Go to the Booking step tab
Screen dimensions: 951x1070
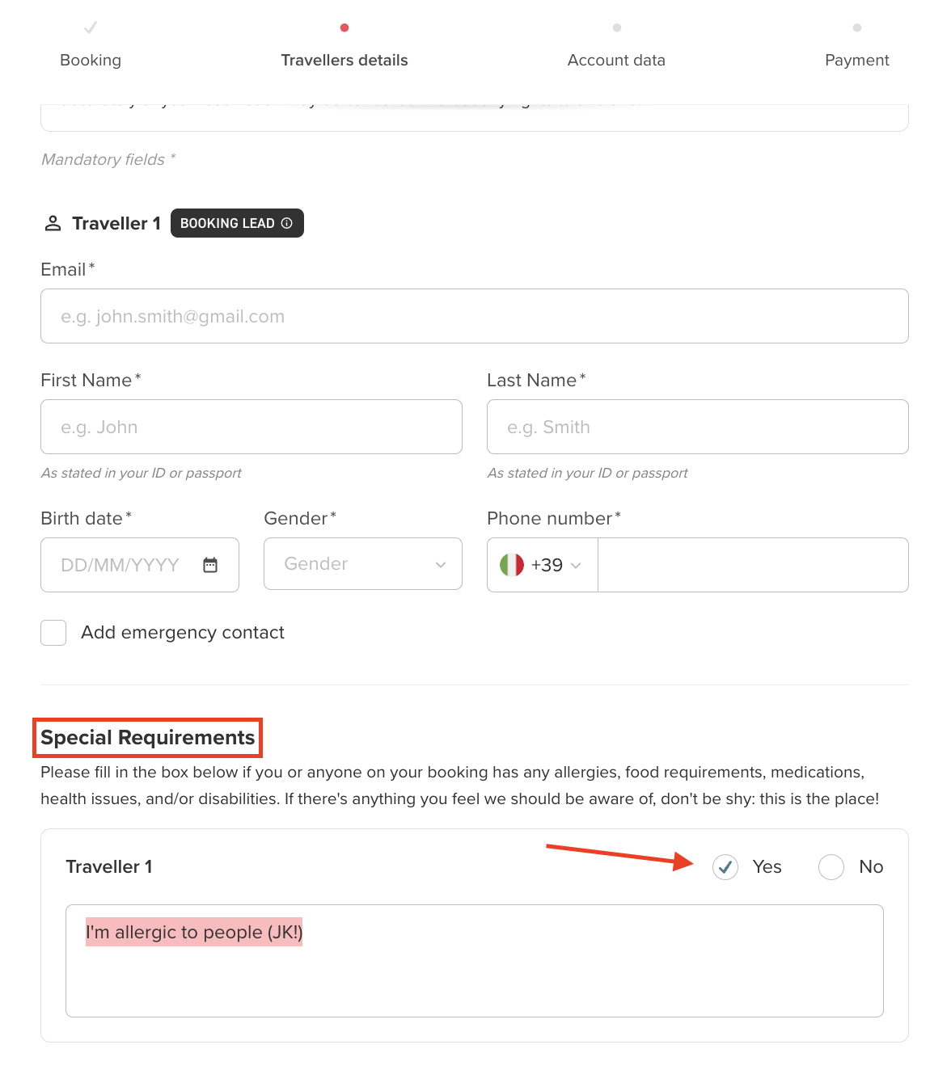point(91,60)
